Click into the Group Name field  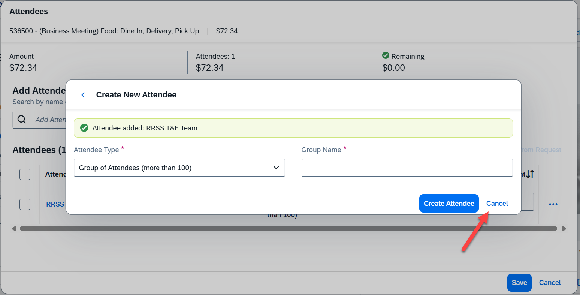click(407, 168)
